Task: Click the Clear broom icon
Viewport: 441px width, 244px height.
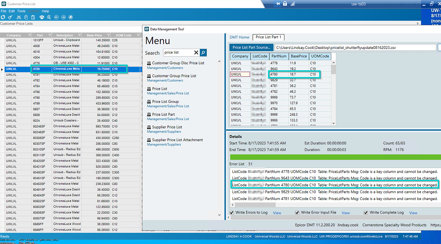Action: coord(10,17)
